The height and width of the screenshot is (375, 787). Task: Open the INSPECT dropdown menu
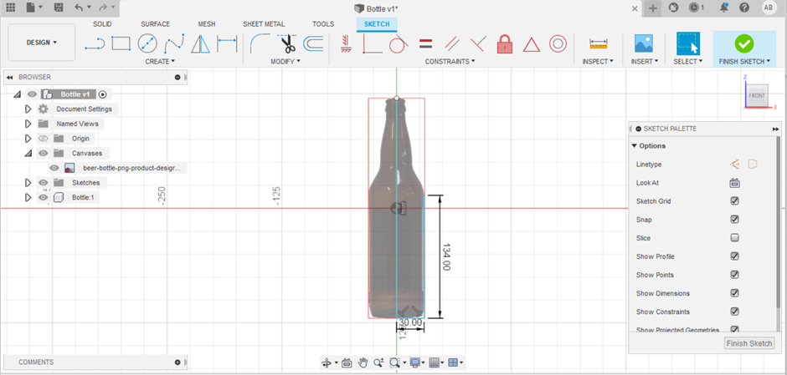coord(598,61)
